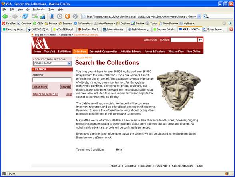Screen dimensions: 235x177
Task: Open the developer toolbar Tools dropdown
Action: [151, 23]
